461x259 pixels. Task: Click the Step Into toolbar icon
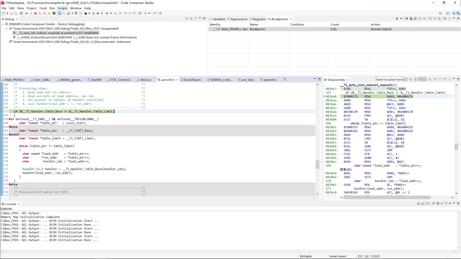coord(40,13)
